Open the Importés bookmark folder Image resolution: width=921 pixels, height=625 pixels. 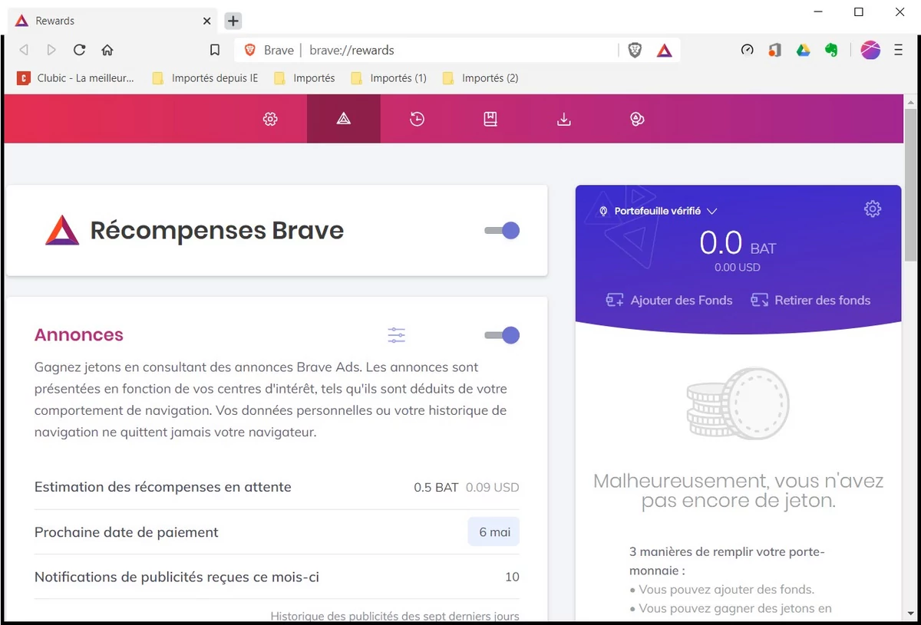305,77
